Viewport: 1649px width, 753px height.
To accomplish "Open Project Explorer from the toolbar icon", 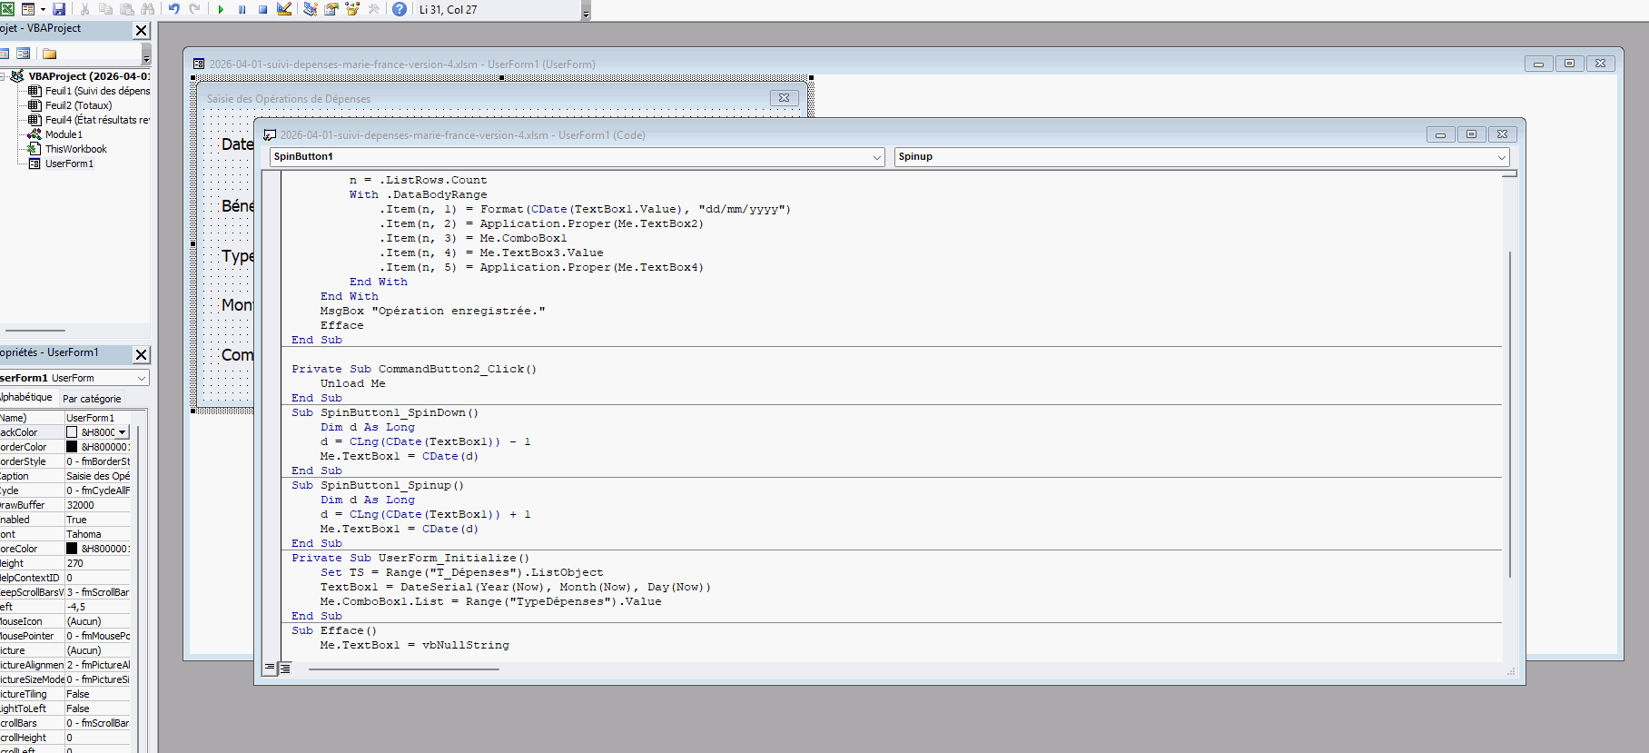I will (x=311, y=9).
